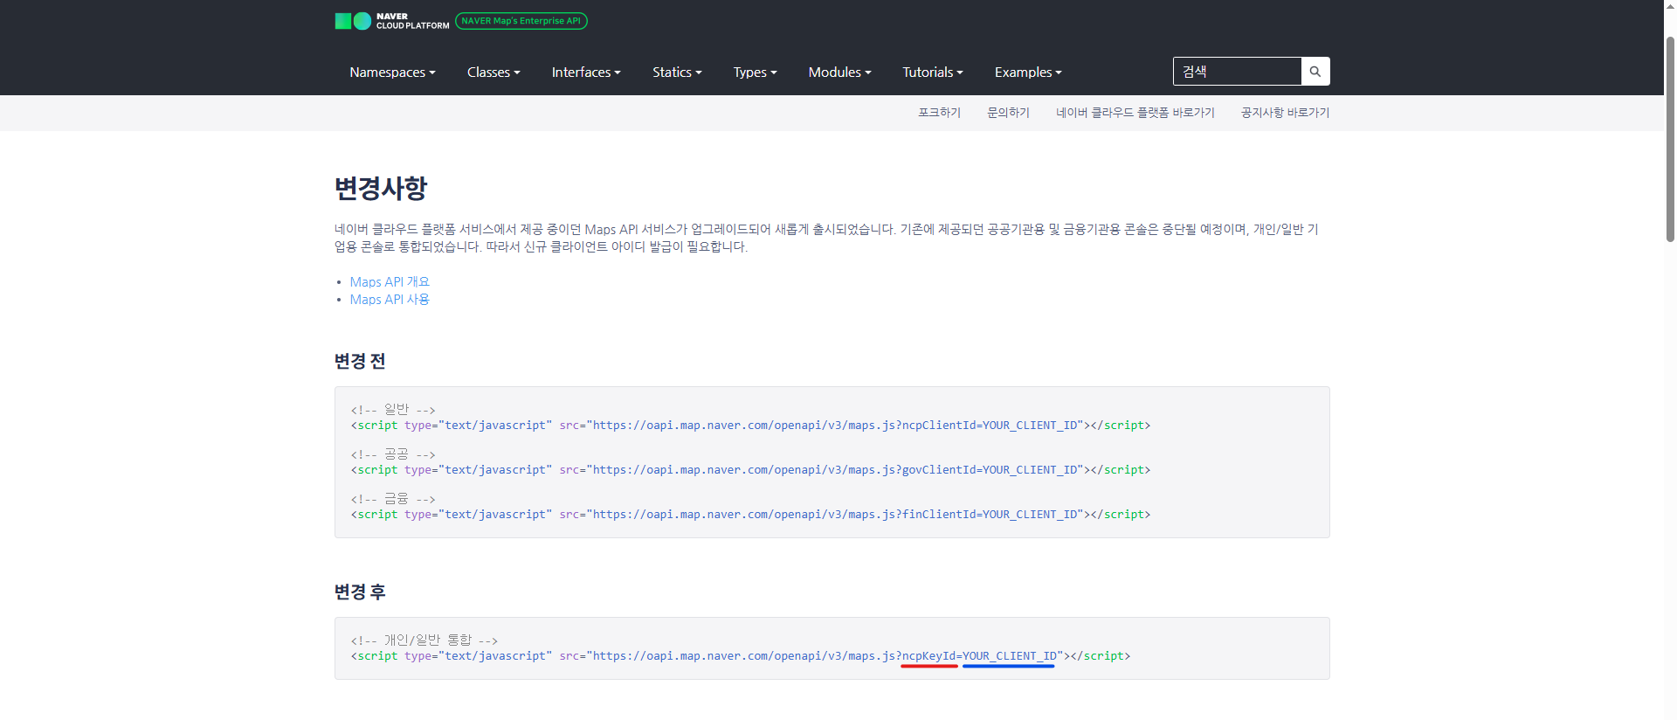
Task: Click the <!-- 금융 --> comment line
Action: pyautogui.click(x=393, y=499)
